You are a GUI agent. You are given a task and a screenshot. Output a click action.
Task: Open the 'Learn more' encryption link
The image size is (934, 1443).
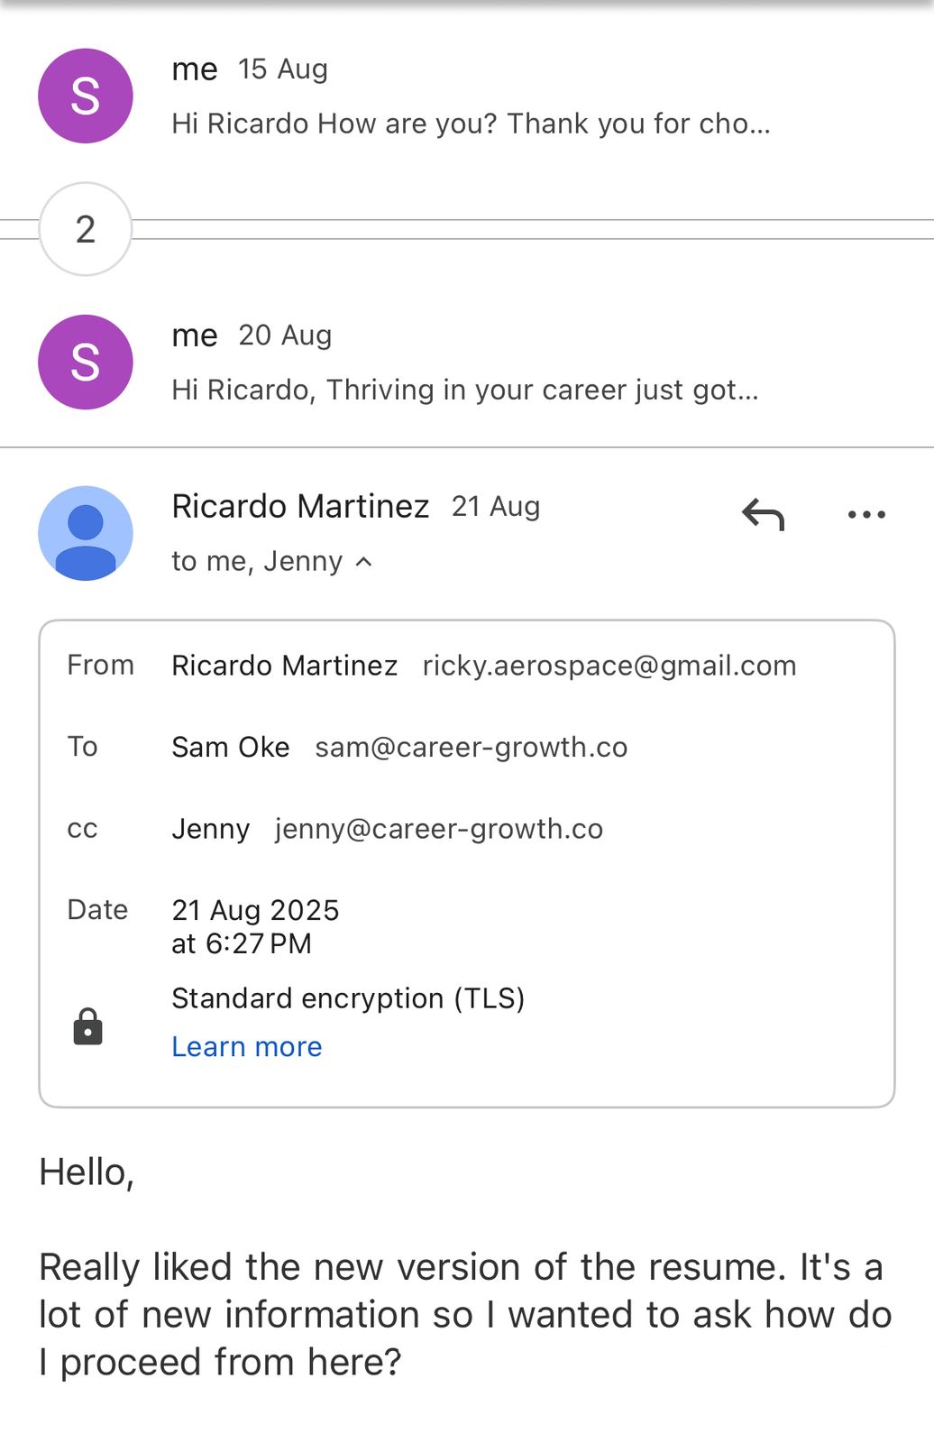246,1047
